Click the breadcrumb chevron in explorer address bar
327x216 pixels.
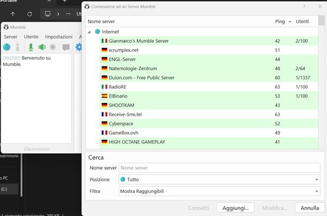pos(58,14)
